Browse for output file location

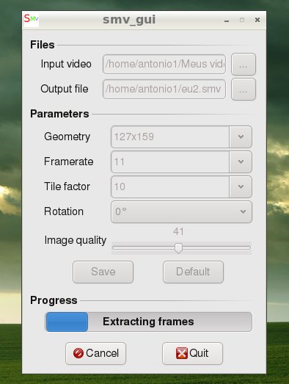click(x=244, y=90)
